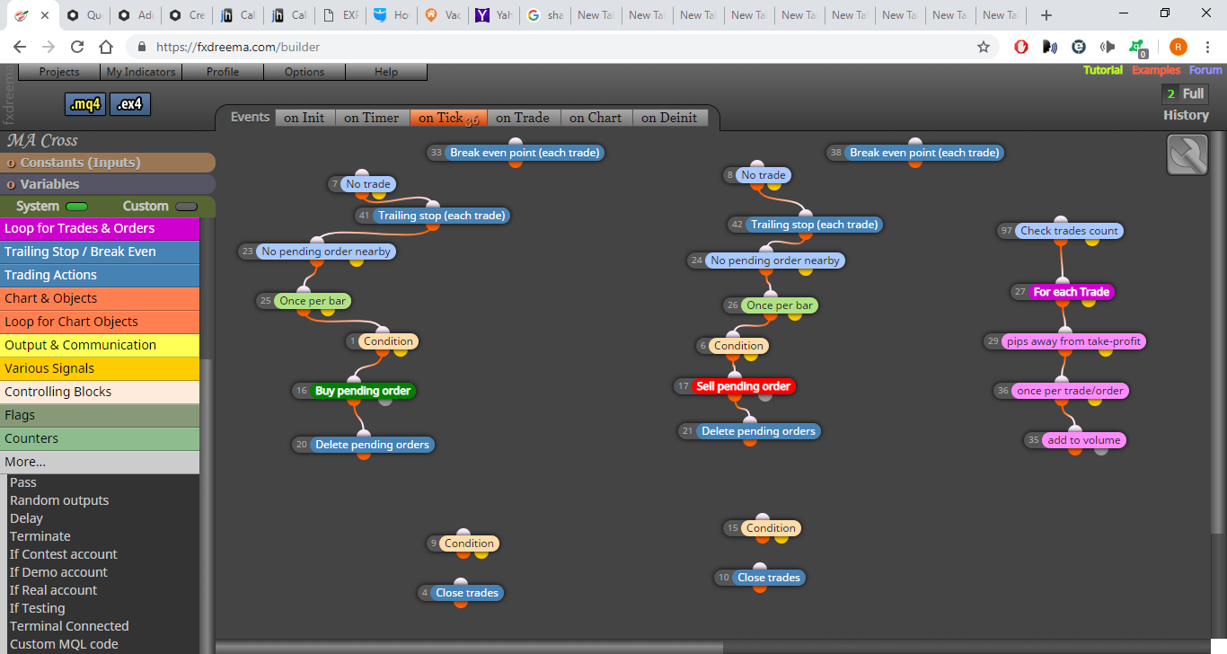Click If Demo account list item
Screen dimensions: 1227x654
click(58, 572)
